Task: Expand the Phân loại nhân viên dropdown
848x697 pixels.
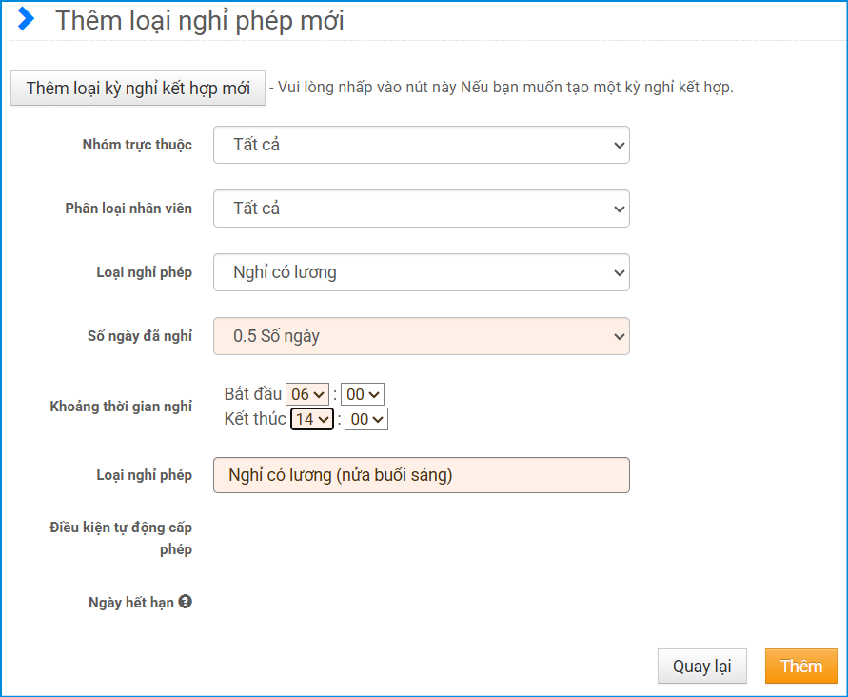Action: click(x=421, y=209)
